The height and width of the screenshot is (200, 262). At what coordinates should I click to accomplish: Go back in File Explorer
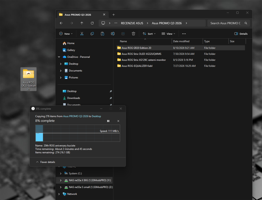61,23
